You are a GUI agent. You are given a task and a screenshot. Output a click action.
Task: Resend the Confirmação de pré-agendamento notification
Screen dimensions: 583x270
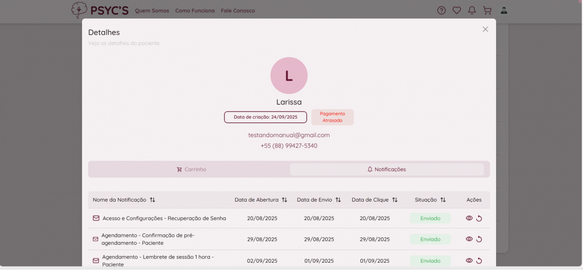point(479,239)
